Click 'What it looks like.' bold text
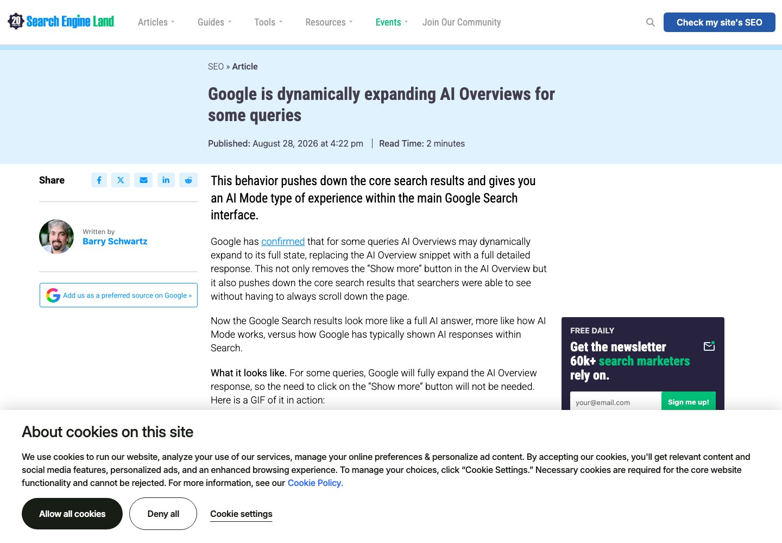 [x=249, y=373]
